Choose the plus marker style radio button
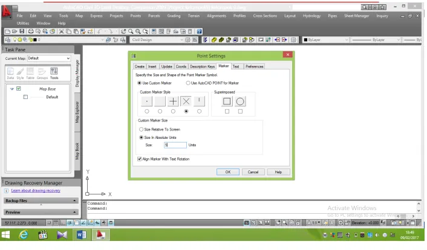This screenshot has height=250, width=427. pos(173,111)
